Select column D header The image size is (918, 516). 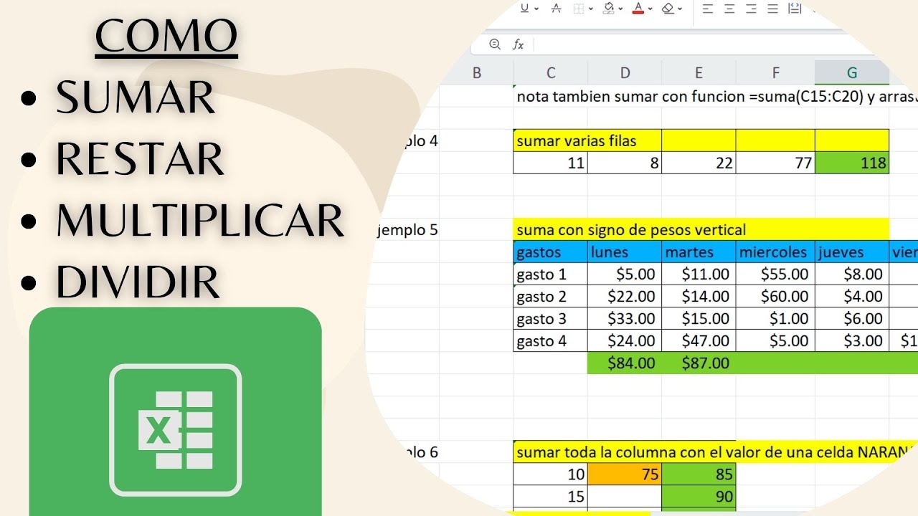click(x=625, y=72)
